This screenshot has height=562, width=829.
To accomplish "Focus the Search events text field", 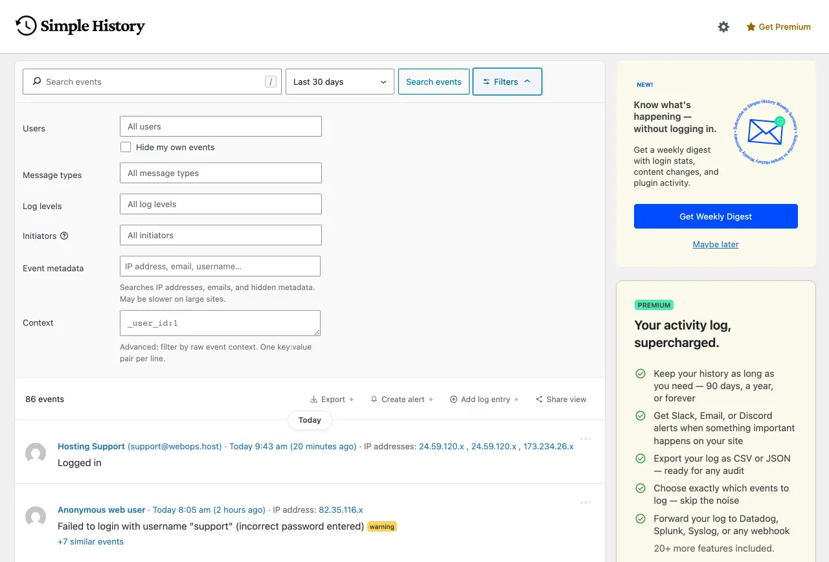I will (152, 82).
